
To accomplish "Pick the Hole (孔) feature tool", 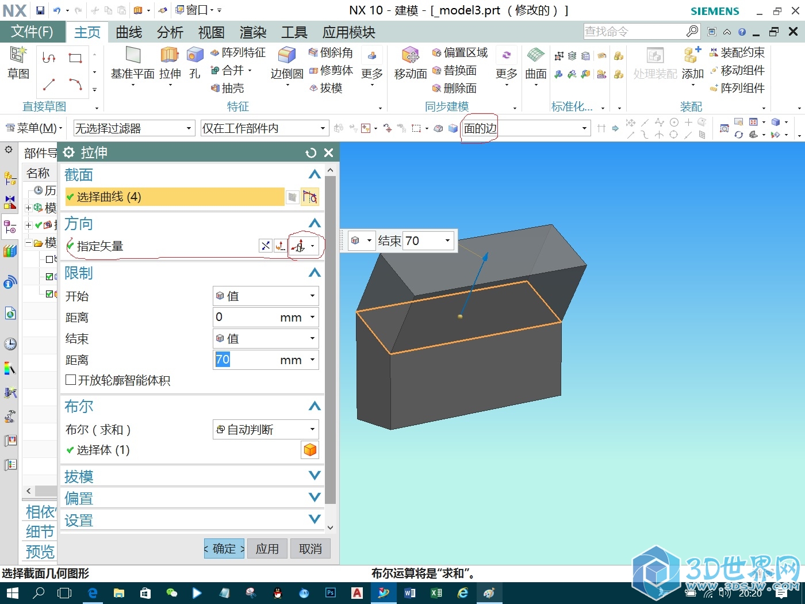I will 195,63.
